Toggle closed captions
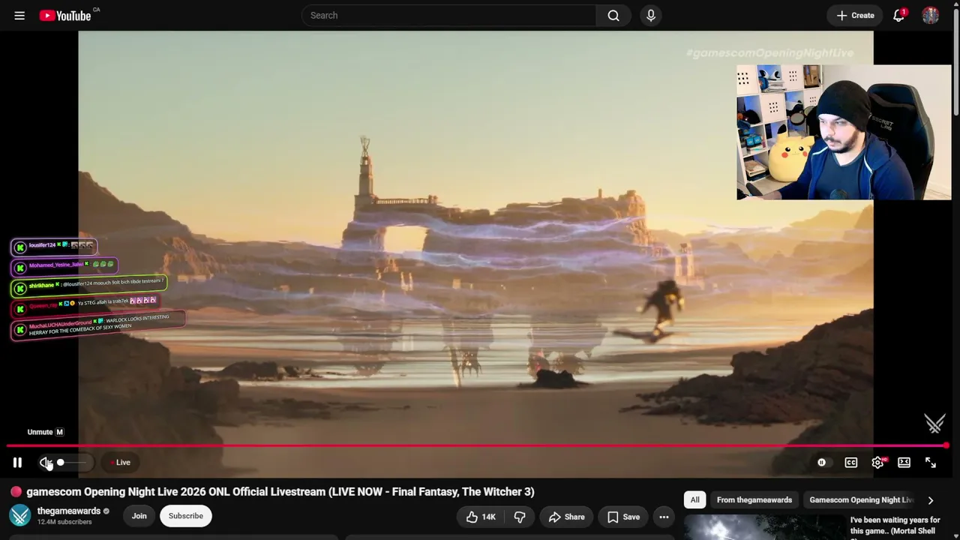Viewport: 960px width, 540px height. pyautogui.click(x=851, y=463)
